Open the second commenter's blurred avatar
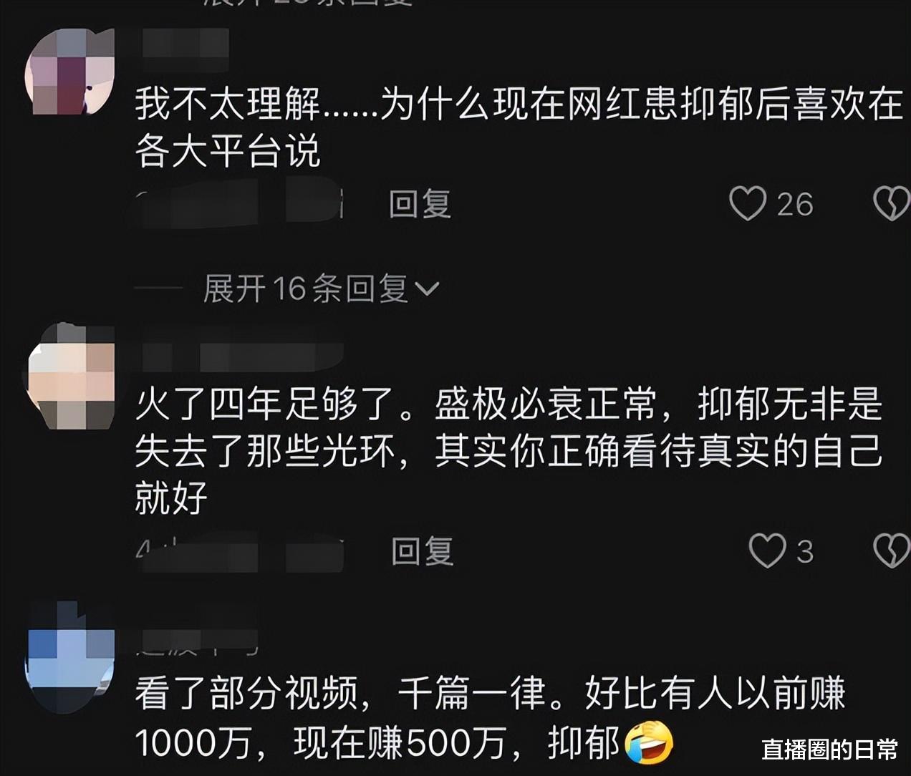911x776 pixels. (70, 376)
